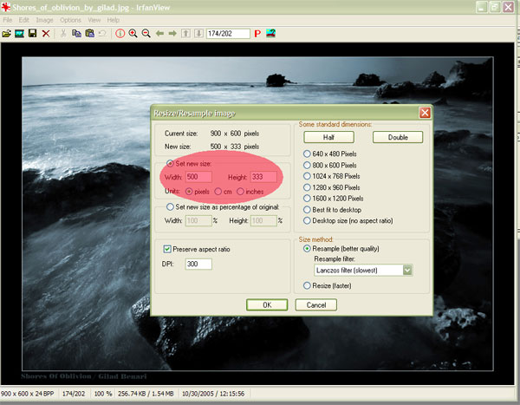Image resolution: width=520 pixels, height=405 pixels.
Task: Choose Set new size as percentage option
Action: point(170,206)
